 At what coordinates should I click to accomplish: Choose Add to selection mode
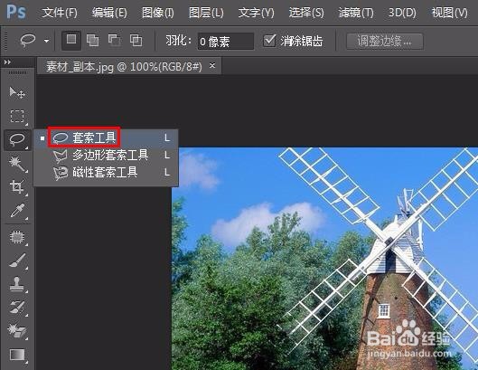[x=92, y=40]
